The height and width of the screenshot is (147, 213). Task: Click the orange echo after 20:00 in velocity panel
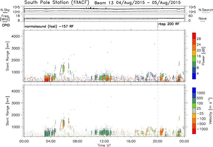click(162, 132)
